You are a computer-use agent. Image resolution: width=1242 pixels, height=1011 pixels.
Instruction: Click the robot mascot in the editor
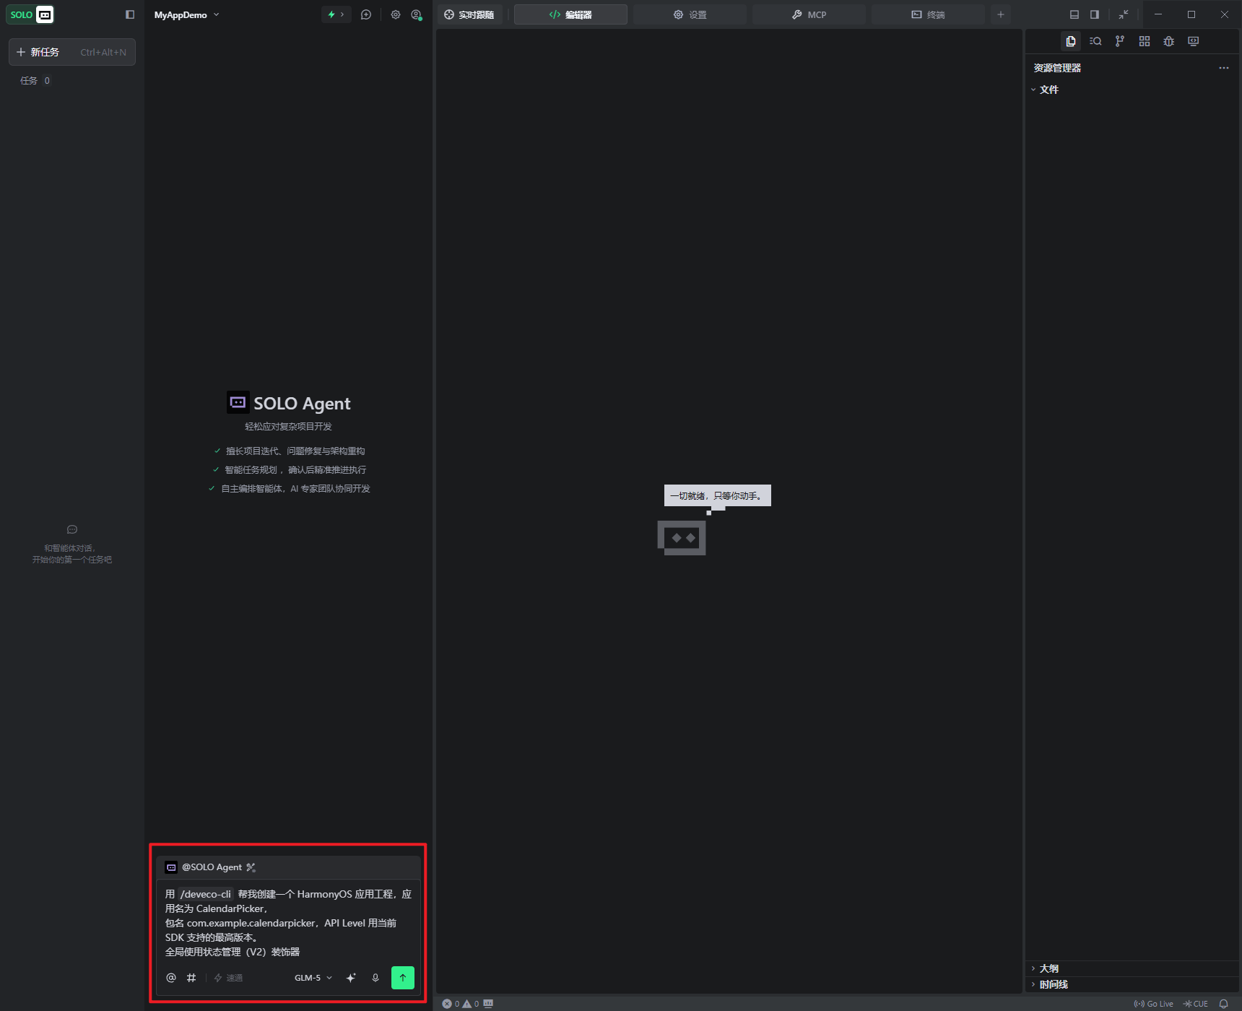pyautogui.click(x=682, y=538)
